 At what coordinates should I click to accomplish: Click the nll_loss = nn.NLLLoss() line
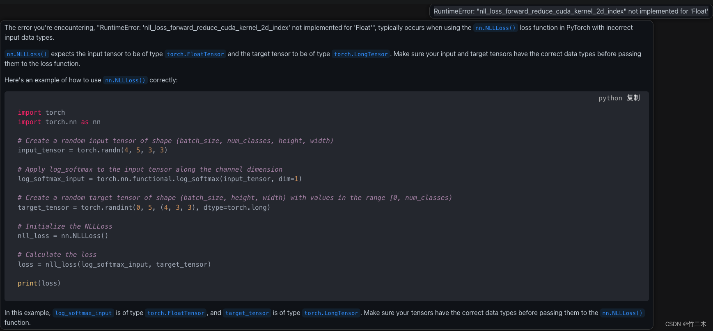pyautogui.click(x=63, y=236)
